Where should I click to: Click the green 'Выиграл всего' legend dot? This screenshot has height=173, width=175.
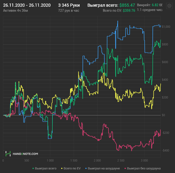pyautogui.click(x=33, y=168)
